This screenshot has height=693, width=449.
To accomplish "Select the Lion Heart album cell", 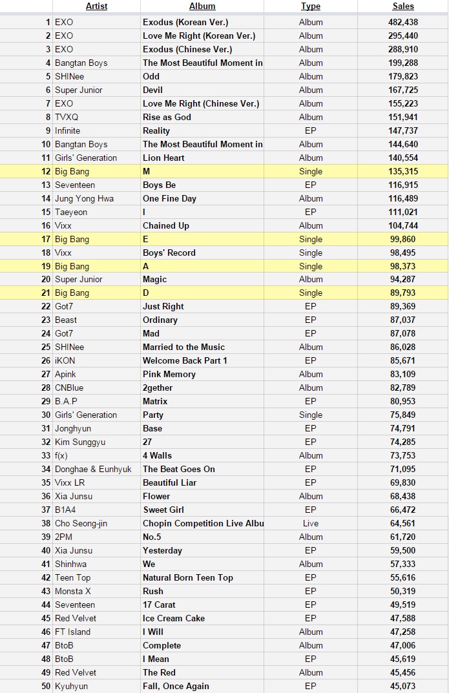I will point(202,158).
